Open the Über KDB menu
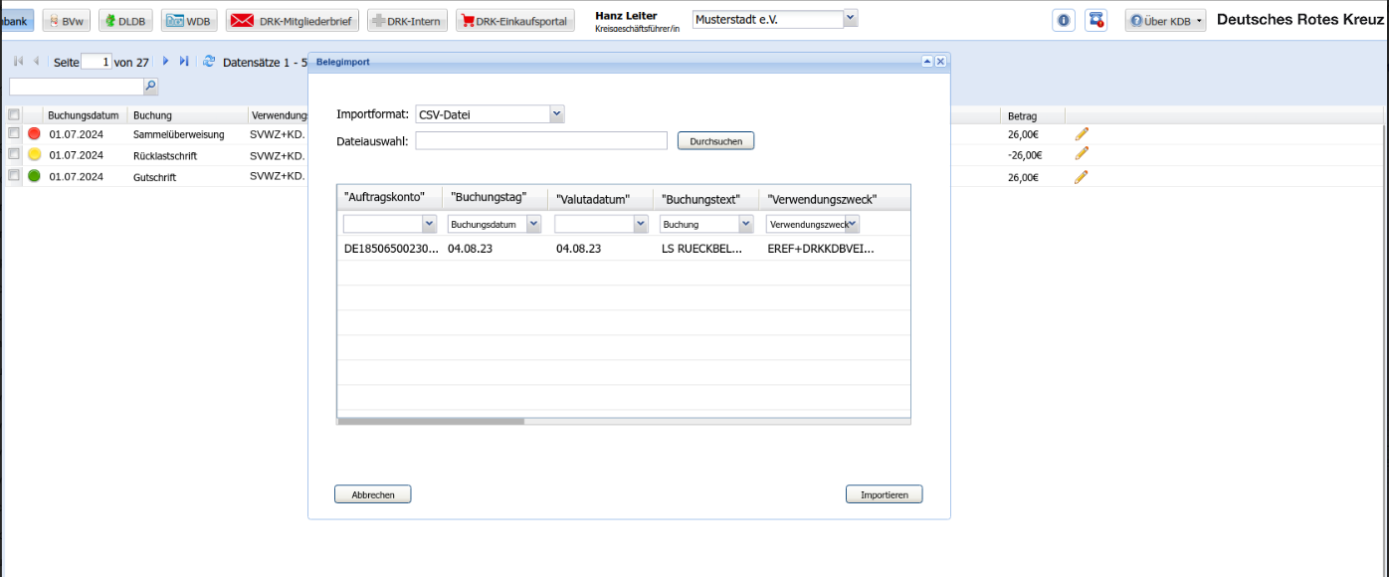This screenshot has height=577, width=1389. point(1165,21)
